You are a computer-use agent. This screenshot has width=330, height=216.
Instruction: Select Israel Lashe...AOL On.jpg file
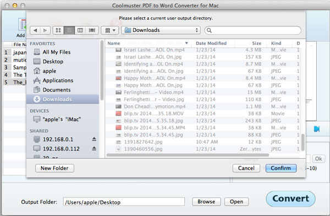click(202, 57)
